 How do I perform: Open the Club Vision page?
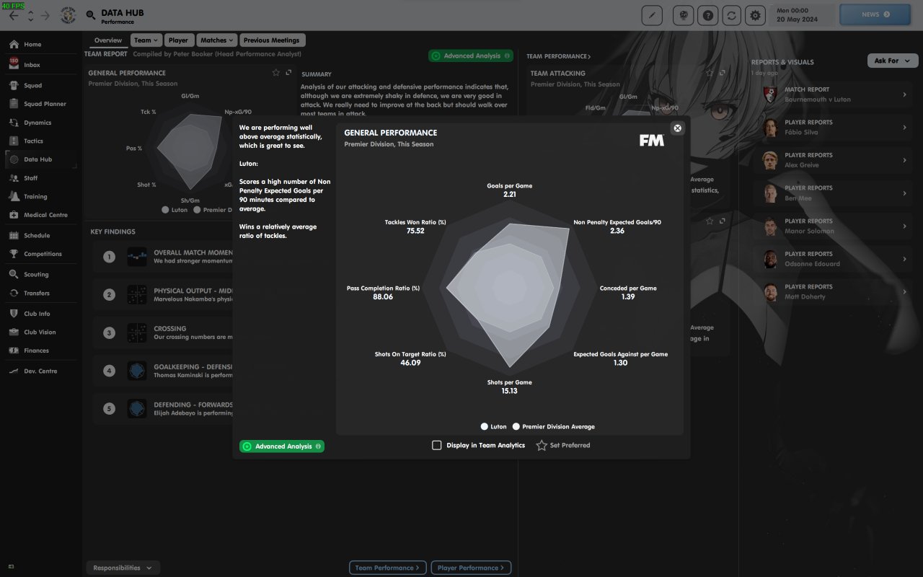(x=40, y=332)
